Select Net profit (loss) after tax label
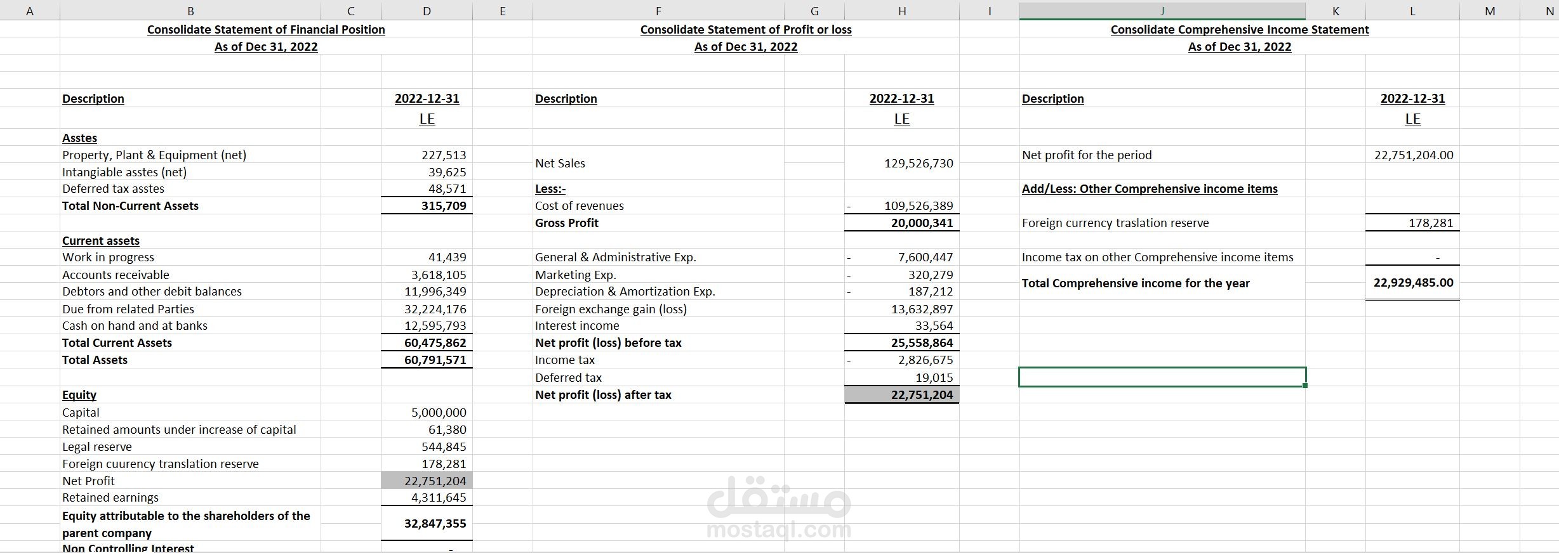1559x553 pixels. click(x=603, y=394)
